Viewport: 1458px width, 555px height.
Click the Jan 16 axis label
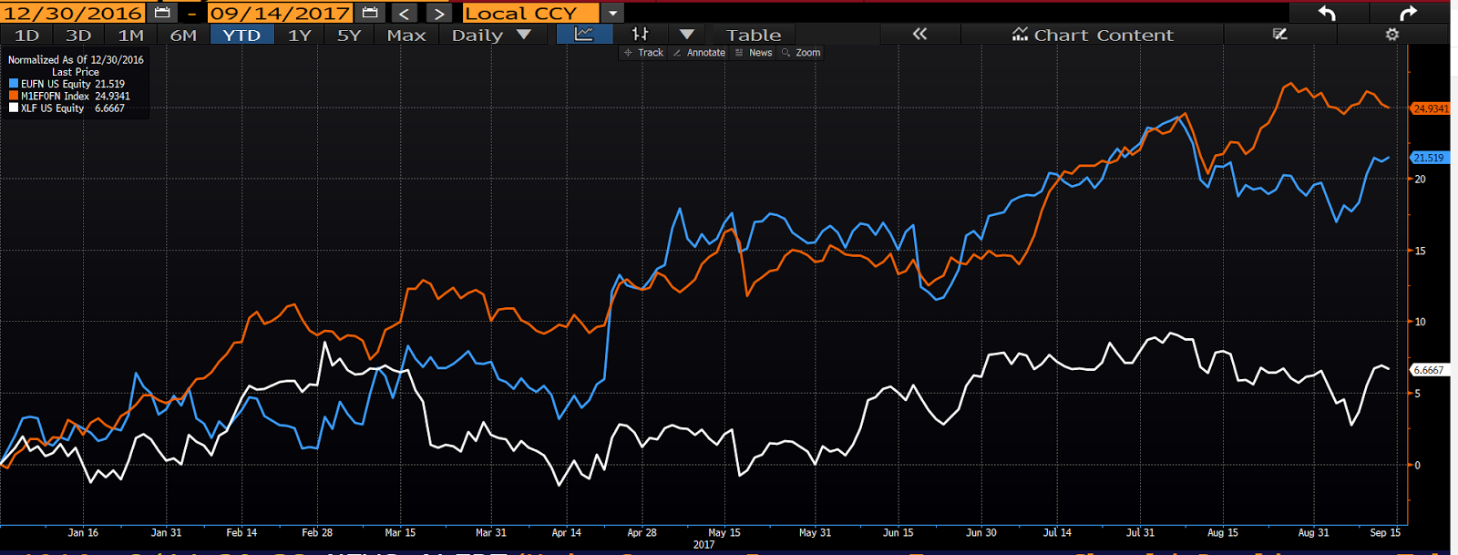tap(83, 533)
